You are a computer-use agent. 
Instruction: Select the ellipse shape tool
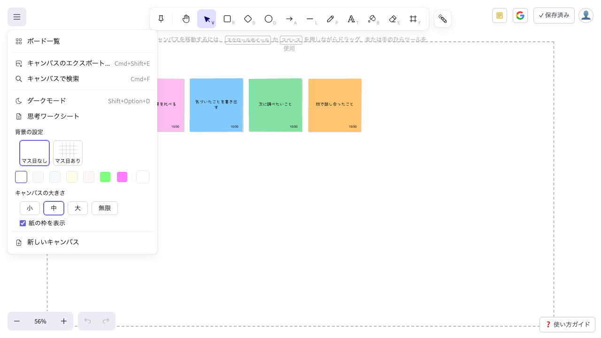(x=269, y=19)
